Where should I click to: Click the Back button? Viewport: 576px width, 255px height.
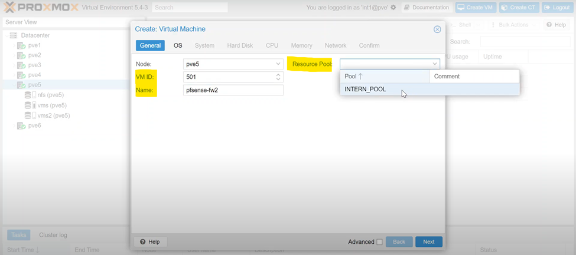[x=399, y=242]
